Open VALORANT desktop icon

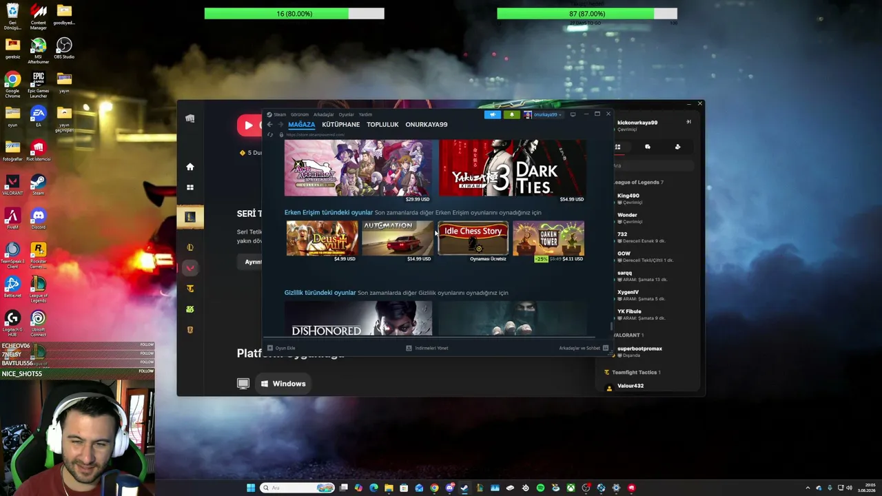12,185
